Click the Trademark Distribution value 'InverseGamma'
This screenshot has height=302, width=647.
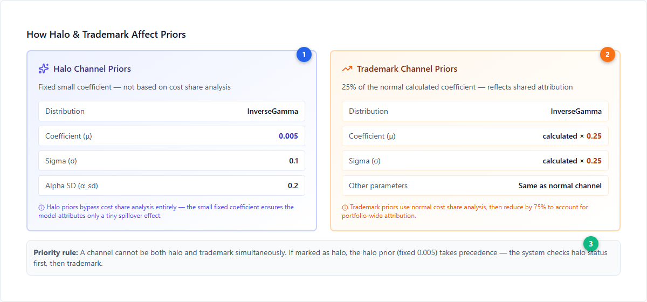[576, 111]
